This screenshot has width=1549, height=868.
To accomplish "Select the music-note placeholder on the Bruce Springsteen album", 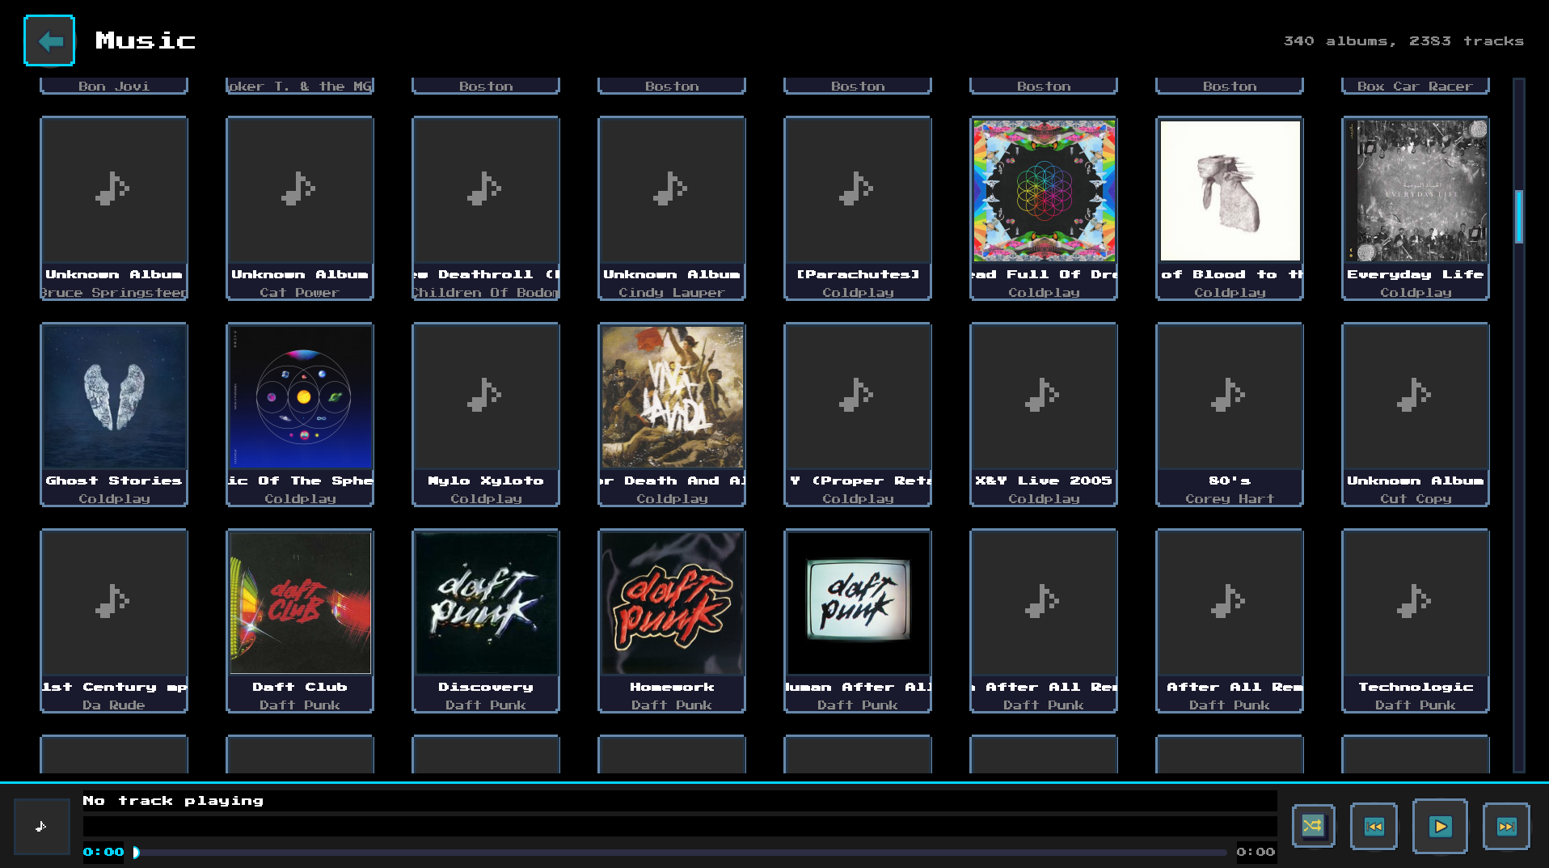I will coord(113,191).
